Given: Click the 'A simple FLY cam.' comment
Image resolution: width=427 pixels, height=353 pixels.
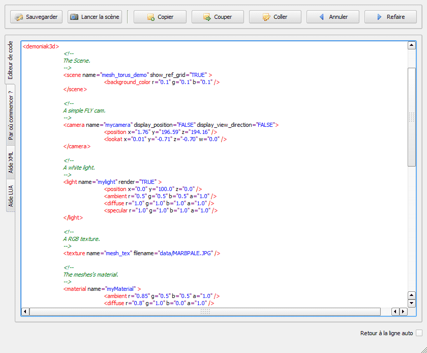Looking at the screenshot, I should (x=84, y=111).
